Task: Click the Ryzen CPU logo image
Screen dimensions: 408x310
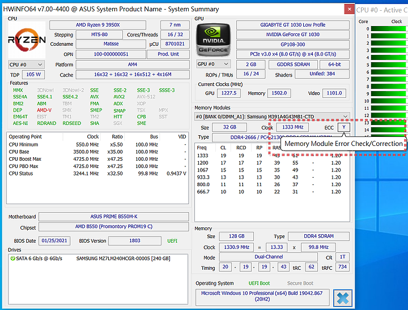Action: click(x=27, y=40)
